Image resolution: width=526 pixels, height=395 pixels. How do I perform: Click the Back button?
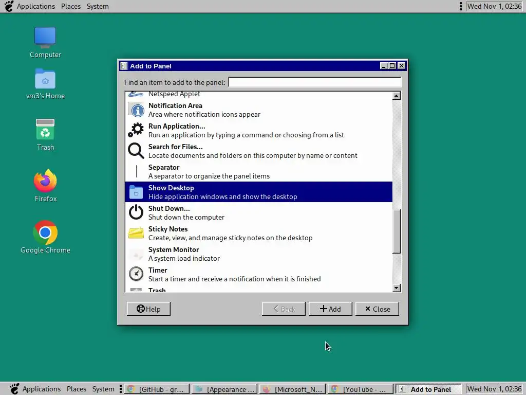pyautogui.click(x=284, y=309)
